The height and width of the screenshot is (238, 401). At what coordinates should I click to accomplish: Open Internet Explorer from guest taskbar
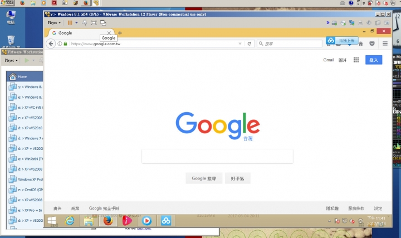click(x=70, y=221)
